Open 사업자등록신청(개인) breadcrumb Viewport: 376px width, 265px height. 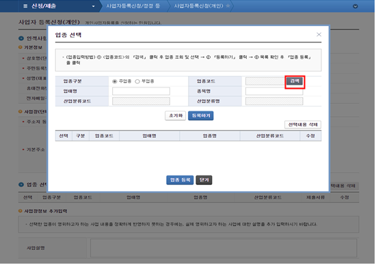[199, 6]
